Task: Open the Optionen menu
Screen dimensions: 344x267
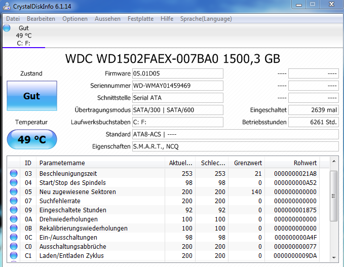Action: (x=75, y=19)
